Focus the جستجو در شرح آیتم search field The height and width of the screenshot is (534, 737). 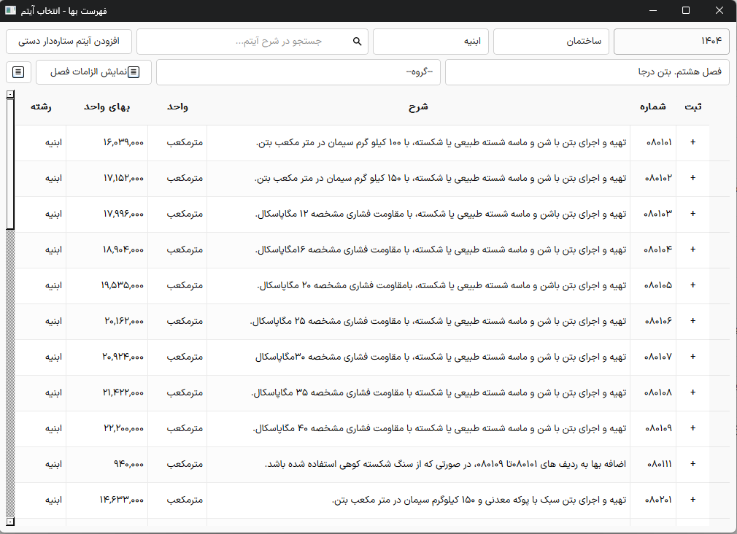(248, 42)
